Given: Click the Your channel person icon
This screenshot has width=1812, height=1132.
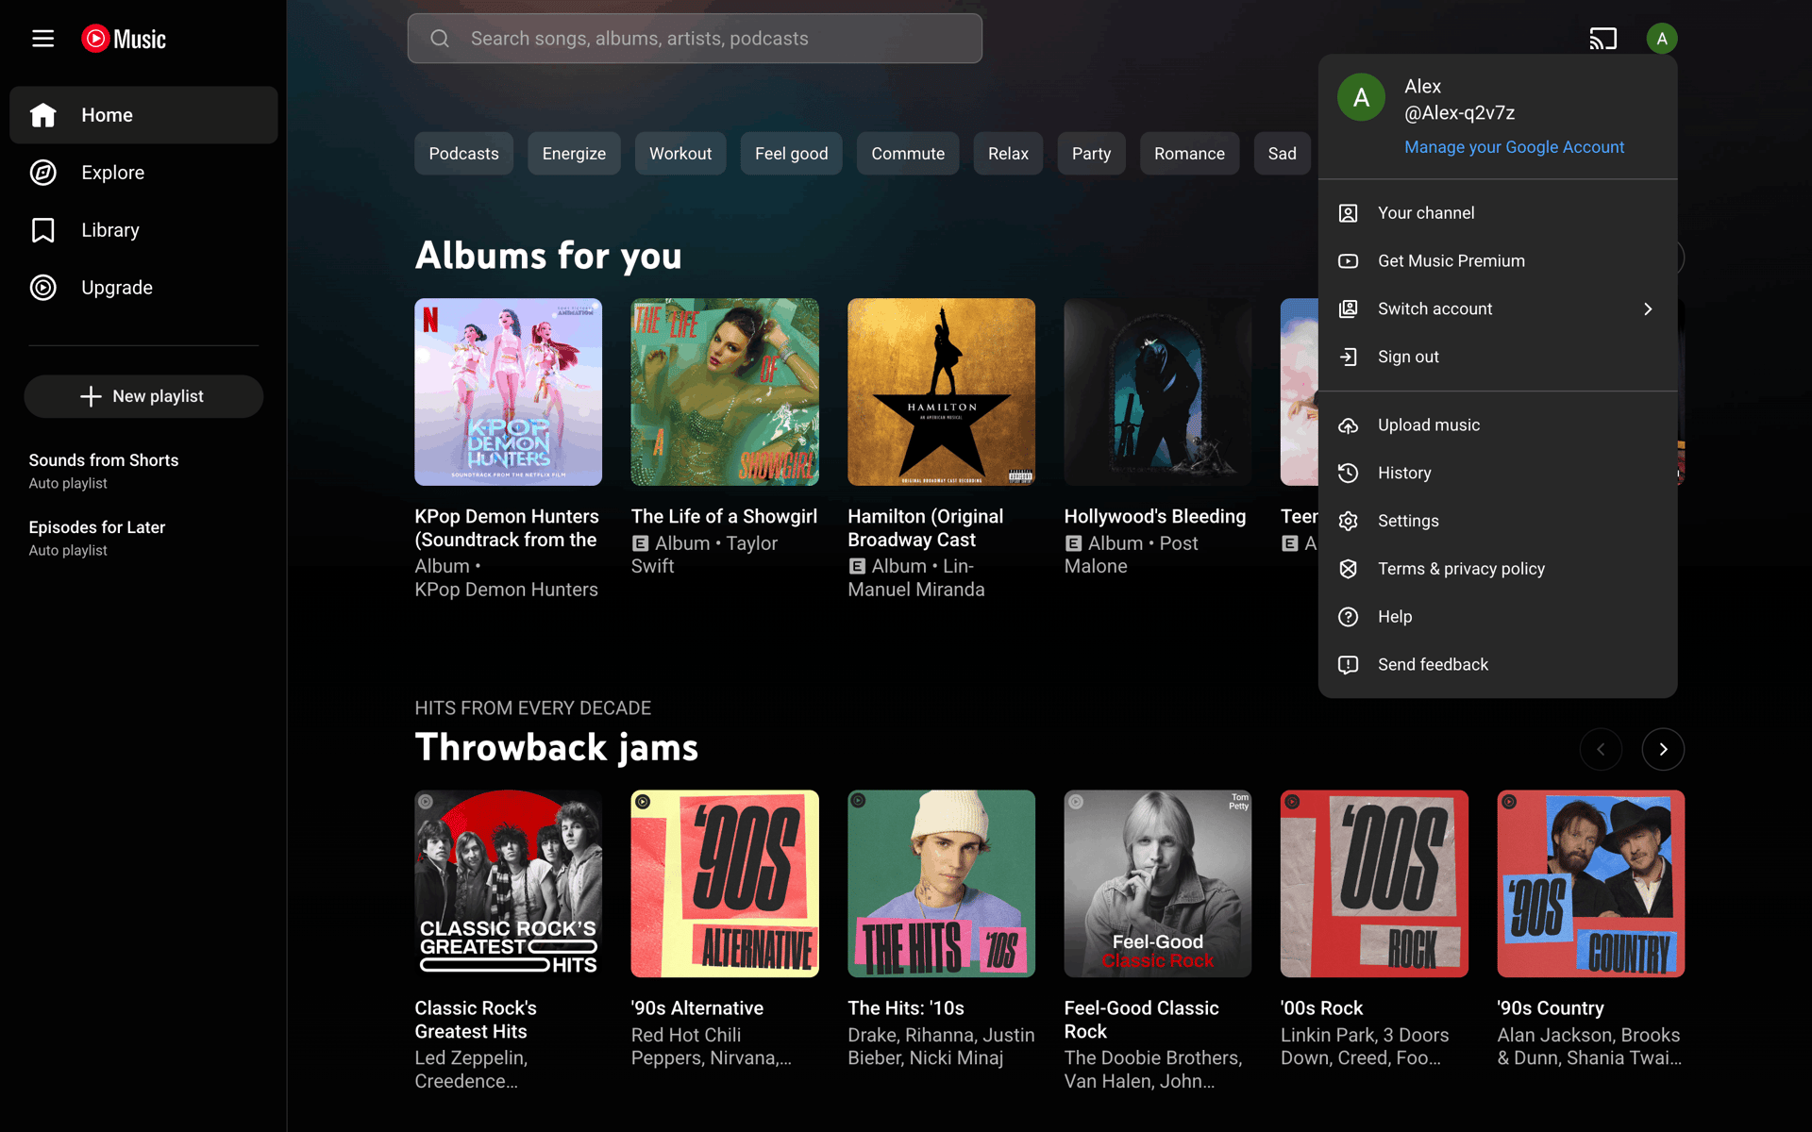Looking at the screenshot, I should click(1348, 213).
